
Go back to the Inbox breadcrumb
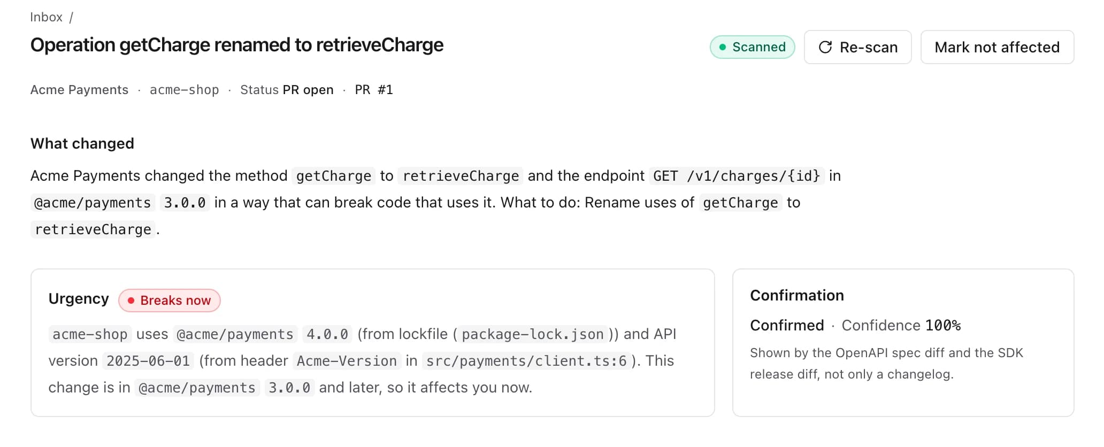46,17
